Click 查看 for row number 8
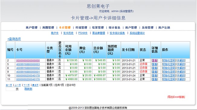Image resolution: width=197 pixels, height=110 pixels. coord(154,68)
